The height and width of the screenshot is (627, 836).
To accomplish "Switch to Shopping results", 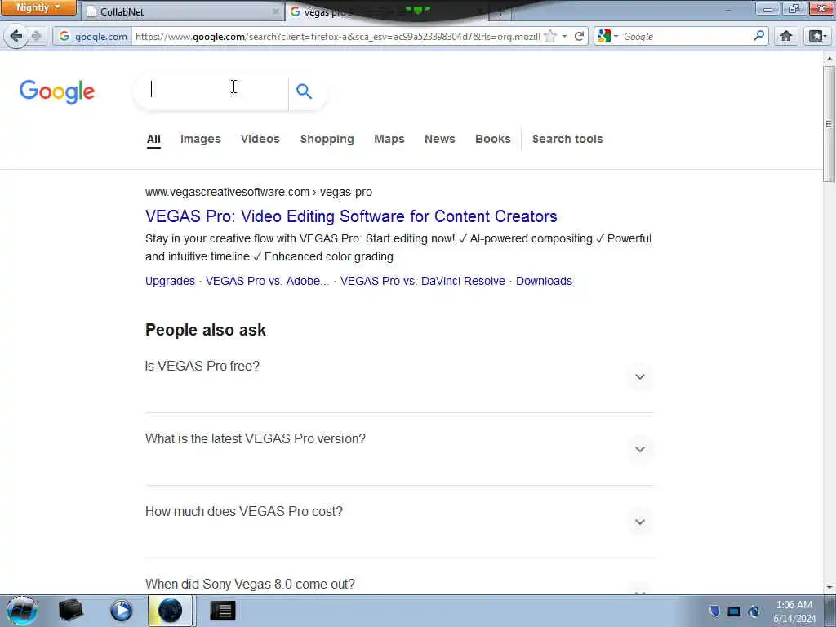I will coord(327,139).
